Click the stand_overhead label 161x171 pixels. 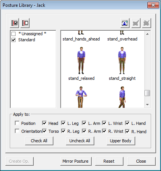coord(122,39)
